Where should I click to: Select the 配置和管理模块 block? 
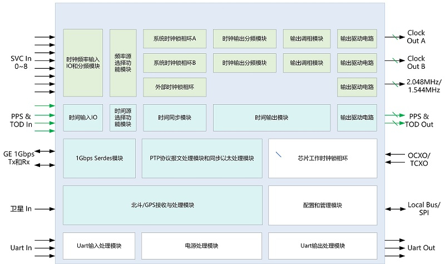pyautogui.click(x=323, y=205)
